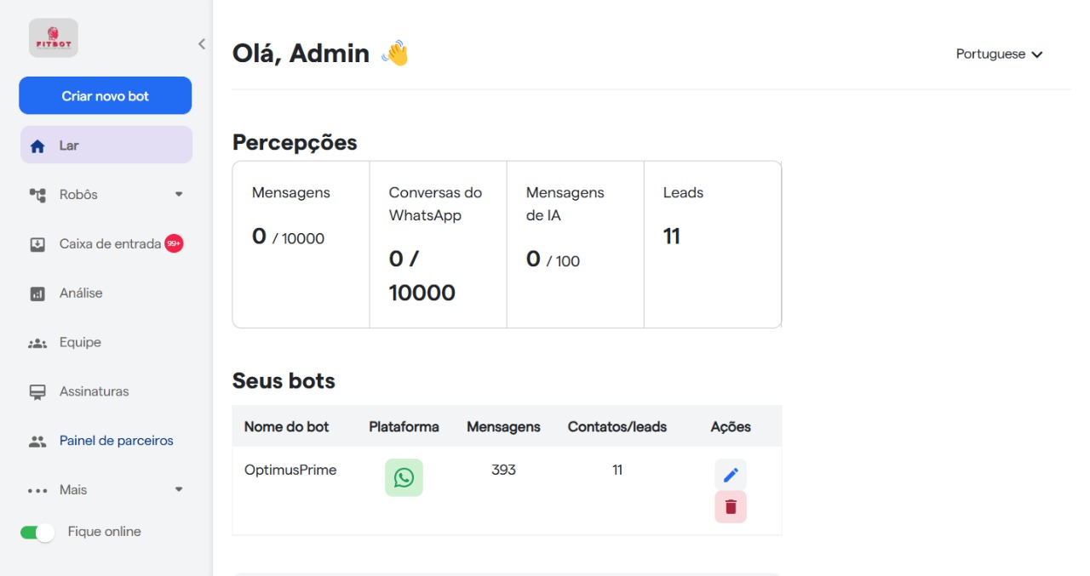Viewport: 1090px width, 576px height.
Task: Click the Análise chart icon
Action: [x=37, y=294]
